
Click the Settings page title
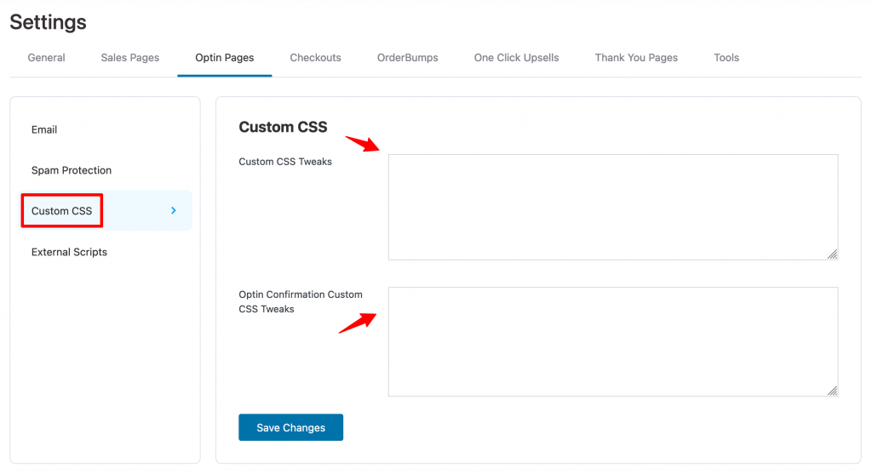(49, 22)
